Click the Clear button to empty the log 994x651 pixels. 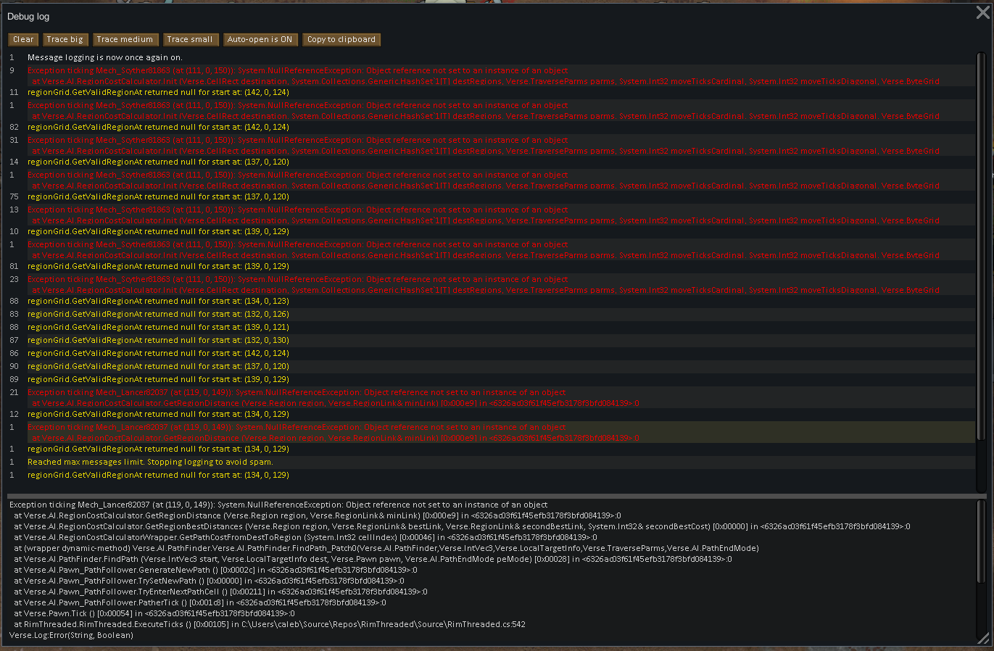coord(22,39)
